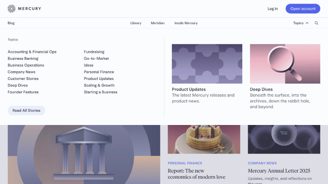Open the Inside Mercury tab
Viewport: 328px width, 184px height.
(186, 23)
